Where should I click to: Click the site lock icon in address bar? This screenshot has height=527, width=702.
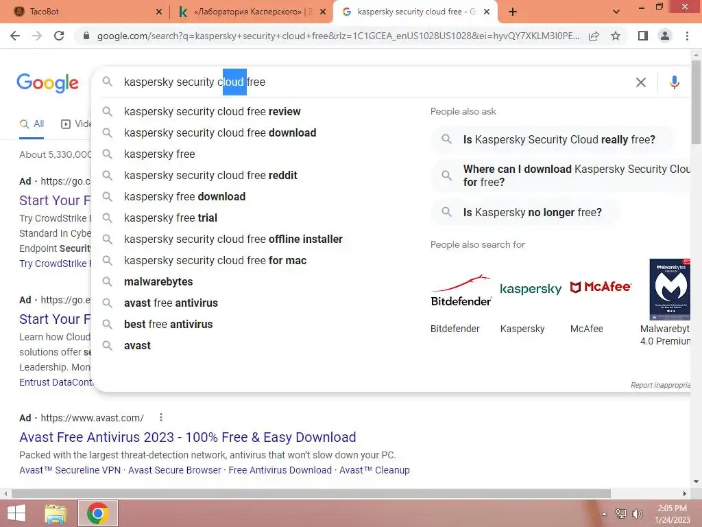pyautogui.click(x=86, y=36)
